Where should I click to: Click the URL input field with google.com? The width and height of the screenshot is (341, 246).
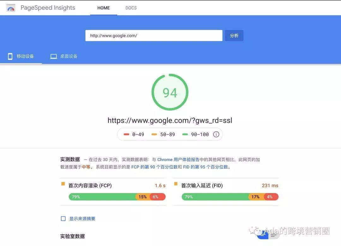pyautogui.click(x=153, y=36)
